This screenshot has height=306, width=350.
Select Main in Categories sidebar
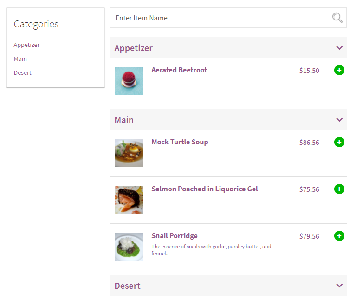coord(20,59)
